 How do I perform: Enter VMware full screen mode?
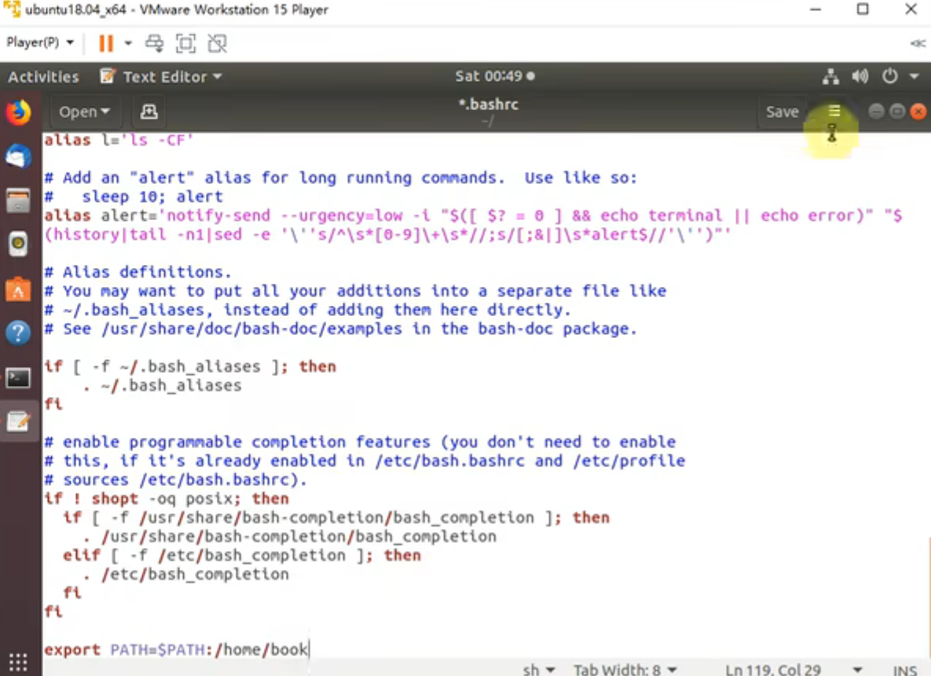(186, 42)
